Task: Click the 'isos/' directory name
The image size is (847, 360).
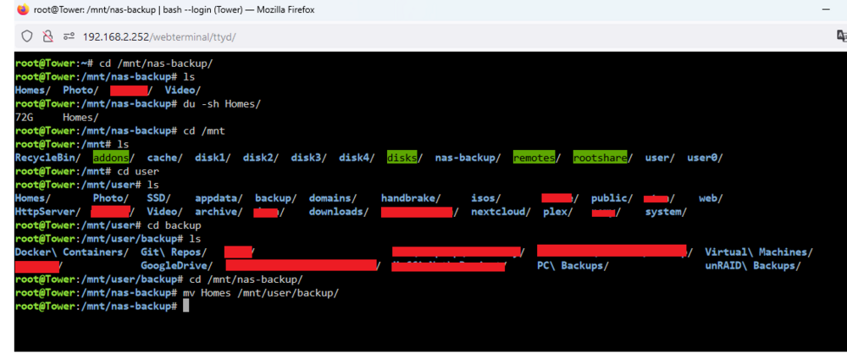Action: [x=485, y=198]
